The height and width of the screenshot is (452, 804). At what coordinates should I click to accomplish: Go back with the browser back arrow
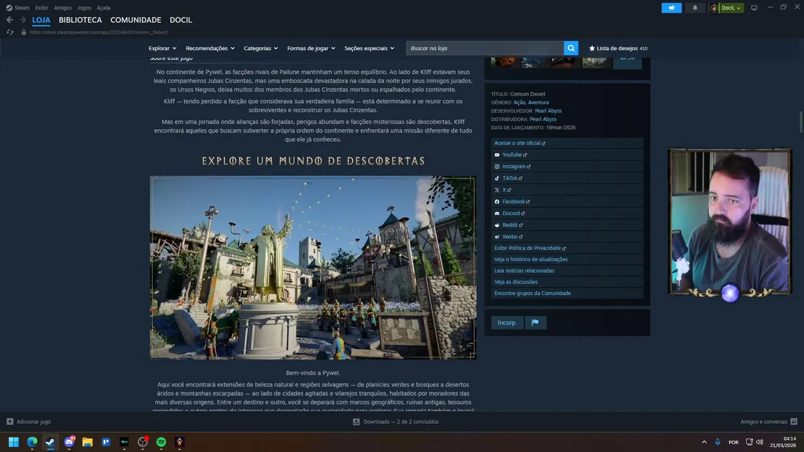(x=9, y=20)
